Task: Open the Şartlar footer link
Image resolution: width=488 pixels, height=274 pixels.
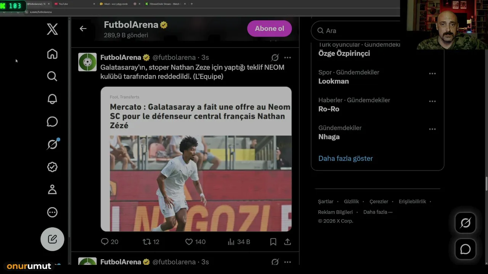Action: [x=326, y=201]
